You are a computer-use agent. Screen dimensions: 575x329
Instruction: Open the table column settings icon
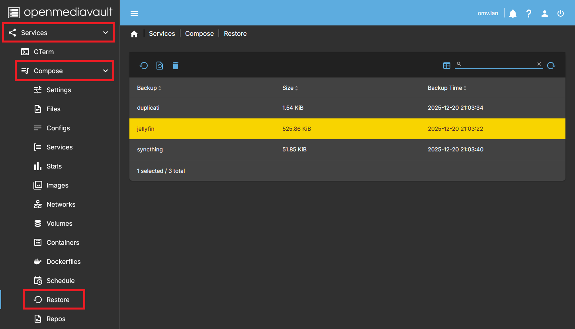[447, 66]
